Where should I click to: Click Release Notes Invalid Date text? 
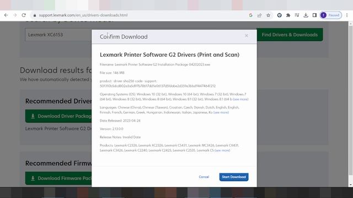[120, 137]
